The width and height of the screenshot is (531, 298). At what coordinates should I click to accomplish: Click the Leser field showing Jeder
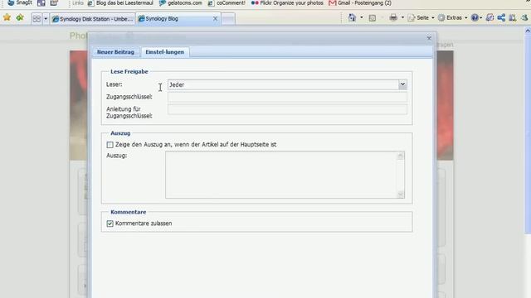pos(283,84)
